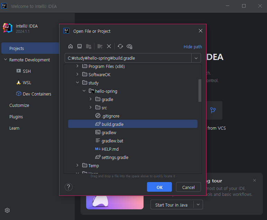Collapse the hello-spring folder
This screenshot has width=267, height=220.
tap(84, 91)
